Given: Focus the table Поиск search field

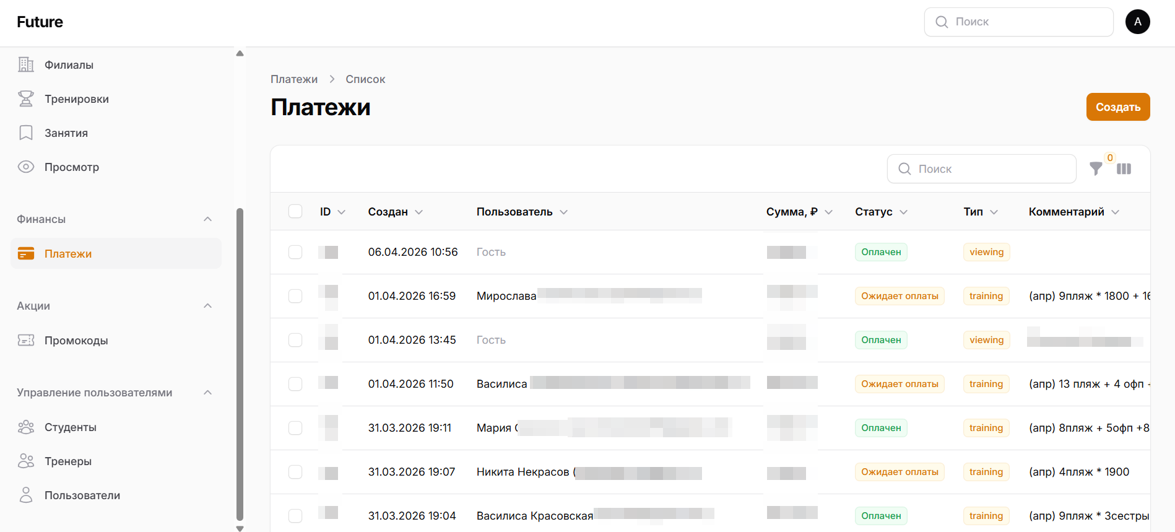Looking at the screenshot, I should [x=991, y=169].
